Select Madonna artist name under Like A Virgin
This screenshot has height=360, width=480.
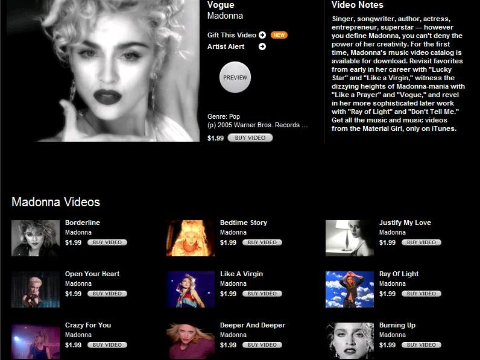[233, 283]
